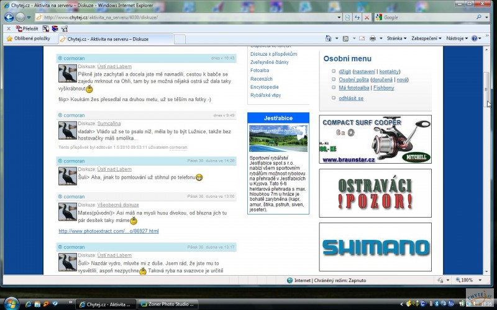This screenshot has width=497, height=310.
Task: Open the Recenzích sidebar link
Action: point(261,79)
